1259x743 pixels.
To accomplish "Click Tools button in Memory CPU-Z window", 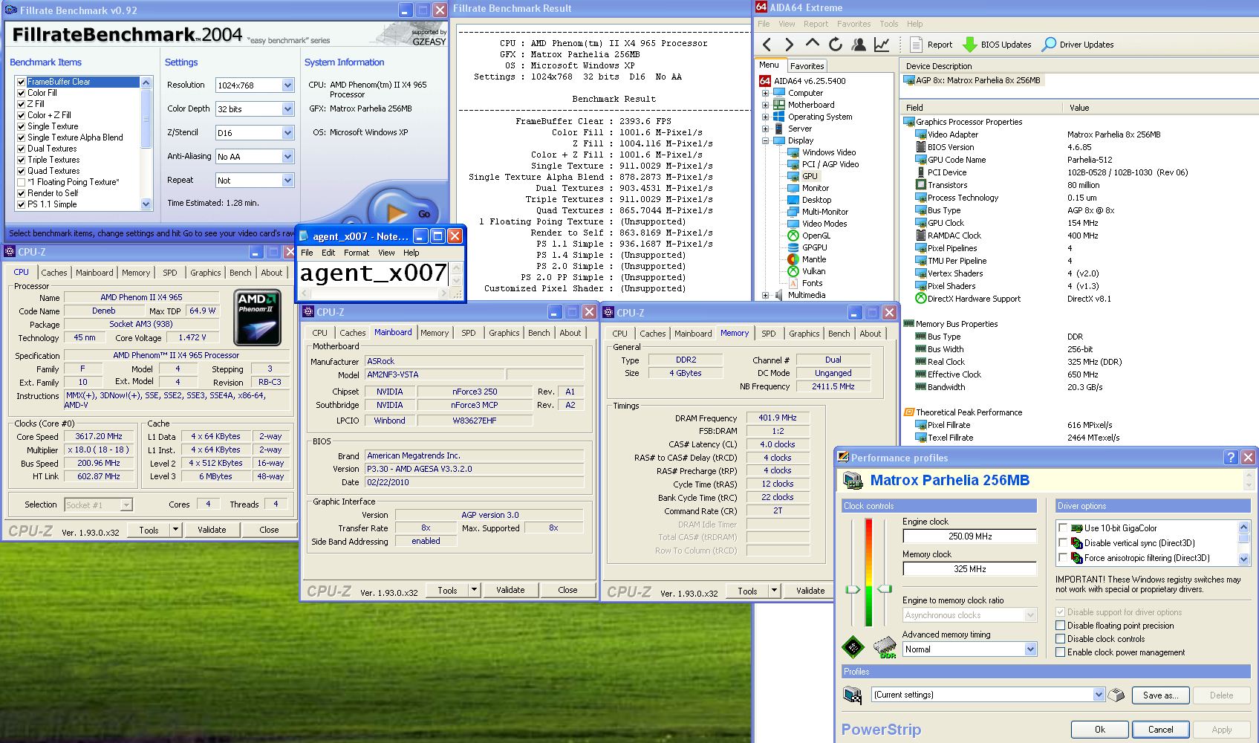I will point(748,591).
